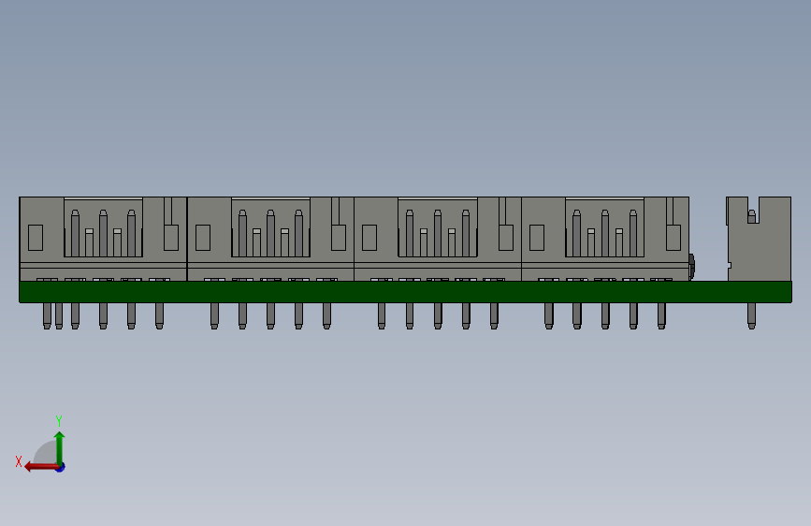This screenshot has width=811, height=526.
Task: Select the small notched connector housing standing apart
Action: coord(759,239)
